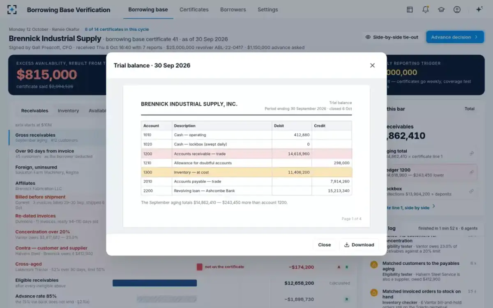Screen dimensions: 493x308
Task: Toggle the Side-by-side tie-out view
Action: (392, 37)
